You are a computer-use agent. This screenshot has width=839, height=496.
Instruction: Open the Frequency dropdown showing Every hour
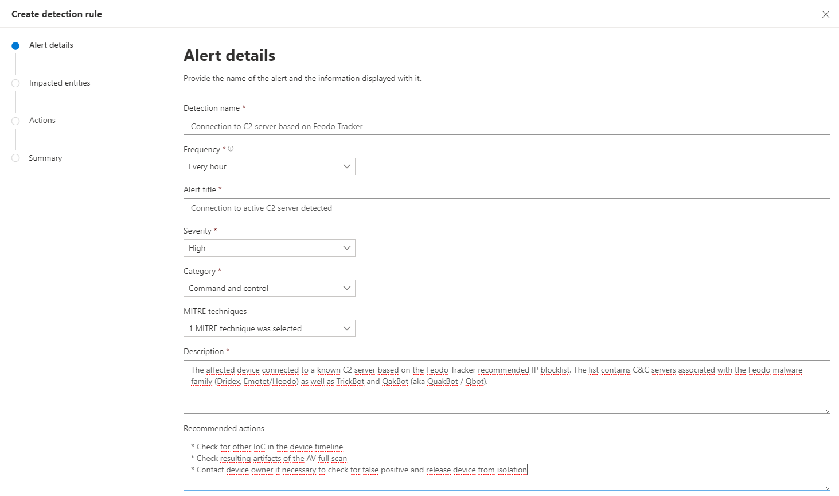pos(270,166)
